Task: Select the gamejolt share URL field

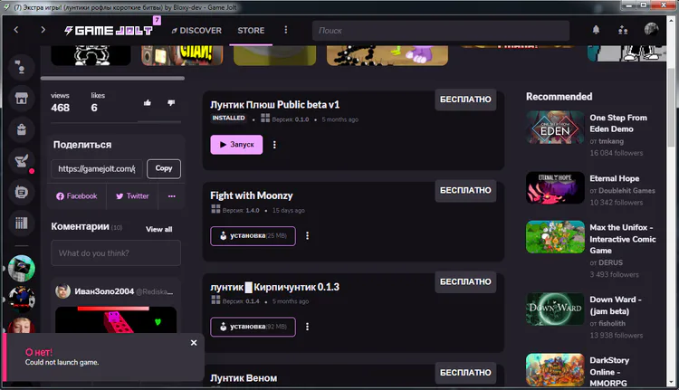Action: pos(97,169)
